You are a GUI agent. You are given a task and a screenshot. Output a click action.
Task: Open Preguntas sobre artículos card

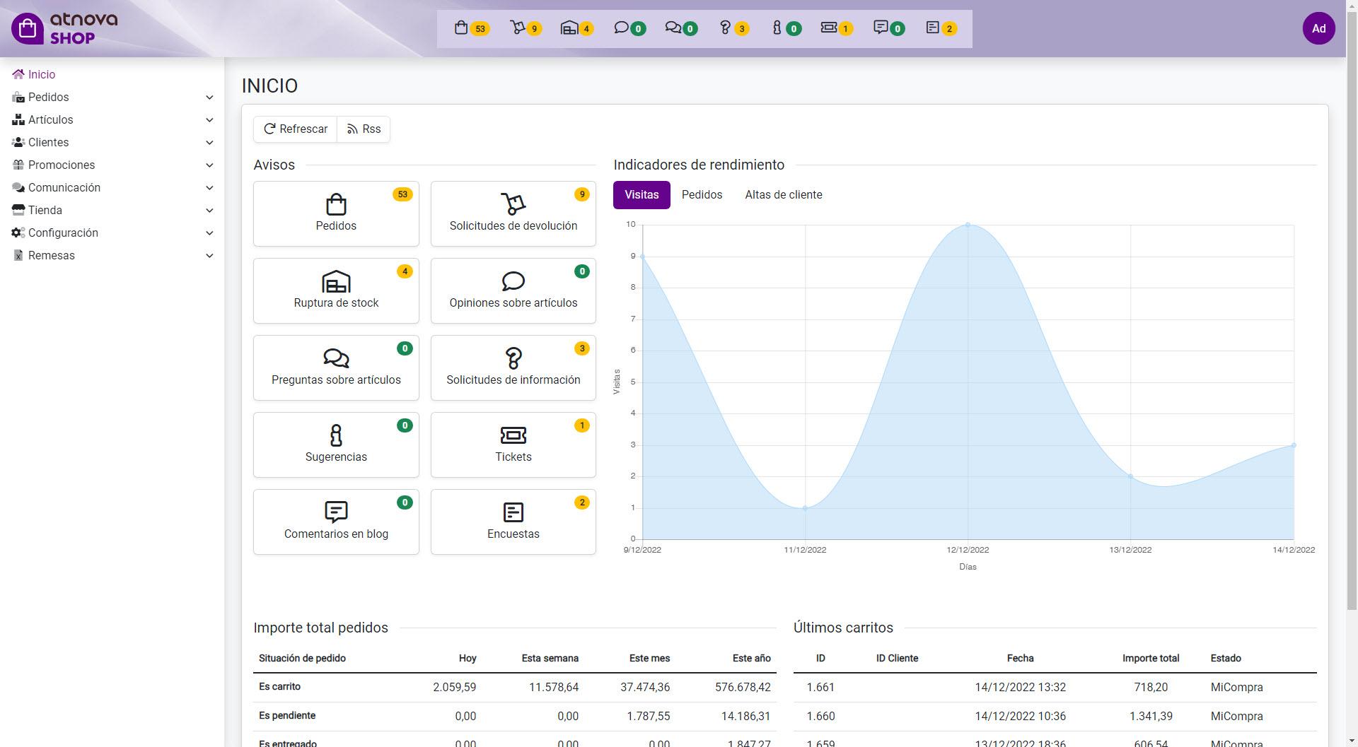336,367
